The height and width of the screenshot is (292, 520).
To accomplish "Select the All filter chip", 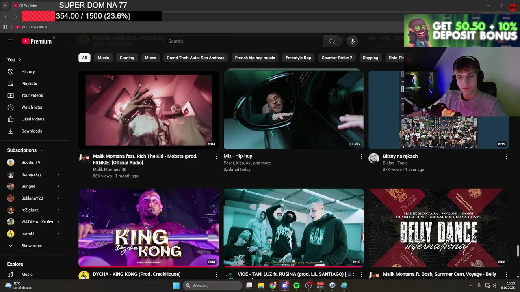I will click(x=84, y=58).
